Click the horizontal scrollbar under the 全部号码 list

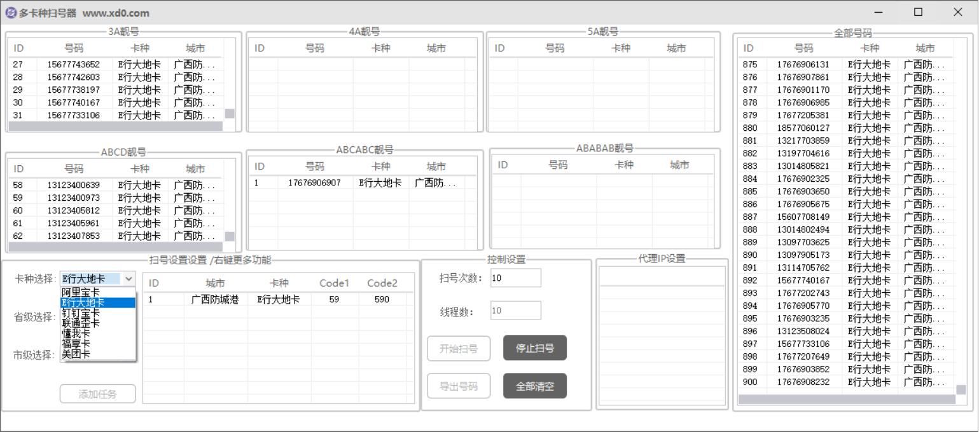click(847, 400)
